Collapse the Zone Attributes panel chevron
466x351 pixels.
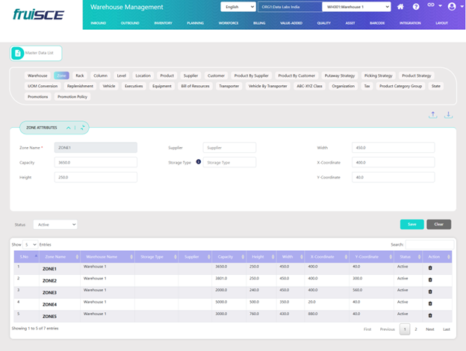pos(69,128)
